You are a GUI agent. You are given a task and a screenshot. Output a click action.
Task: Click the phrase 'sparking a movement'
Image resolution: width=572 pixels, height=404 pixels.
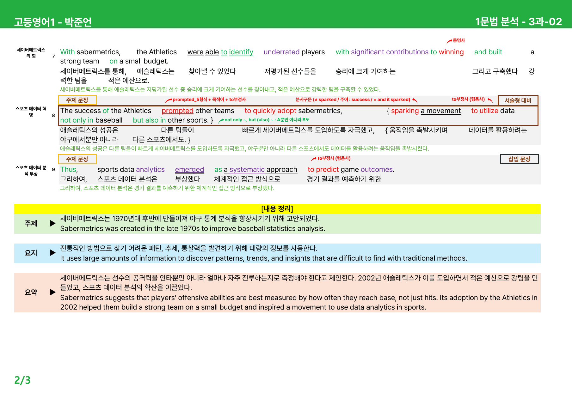(426, 111)
